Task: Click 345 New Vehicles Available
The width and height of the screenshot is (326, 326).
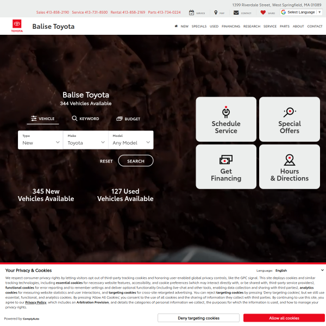Action: [x=46, y=195]
